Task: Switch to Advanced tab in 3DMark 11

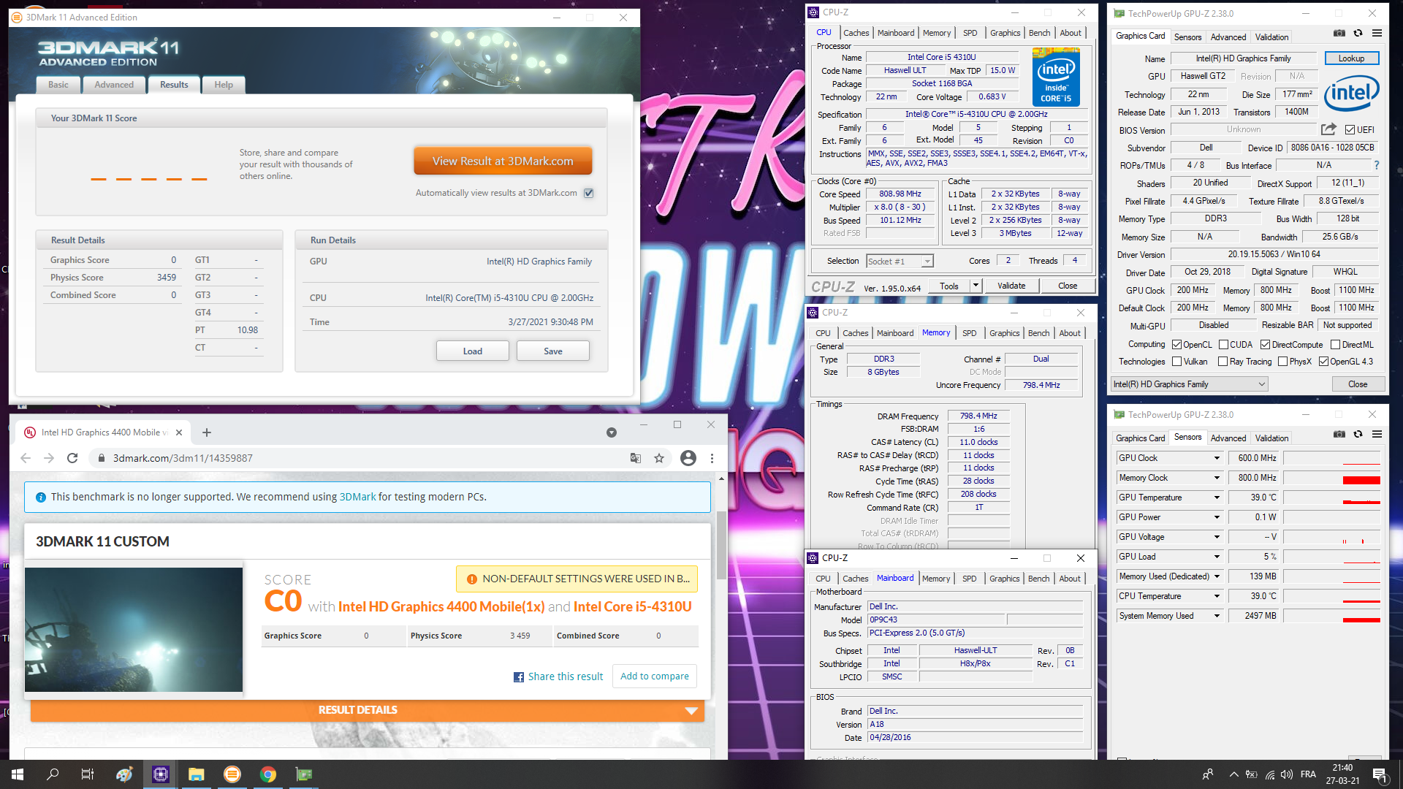Action: tap(114, 85)
